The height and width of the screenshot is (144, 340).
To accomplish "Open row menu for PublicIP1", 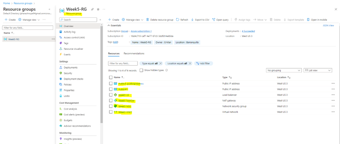I will click(x=333, y=89).
